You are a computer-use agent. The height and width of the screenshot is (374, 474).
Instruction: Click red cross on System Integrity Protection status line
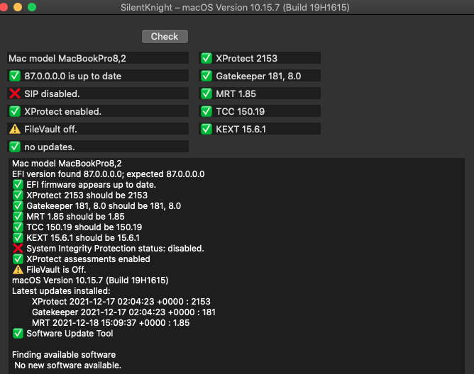(18, 249)
